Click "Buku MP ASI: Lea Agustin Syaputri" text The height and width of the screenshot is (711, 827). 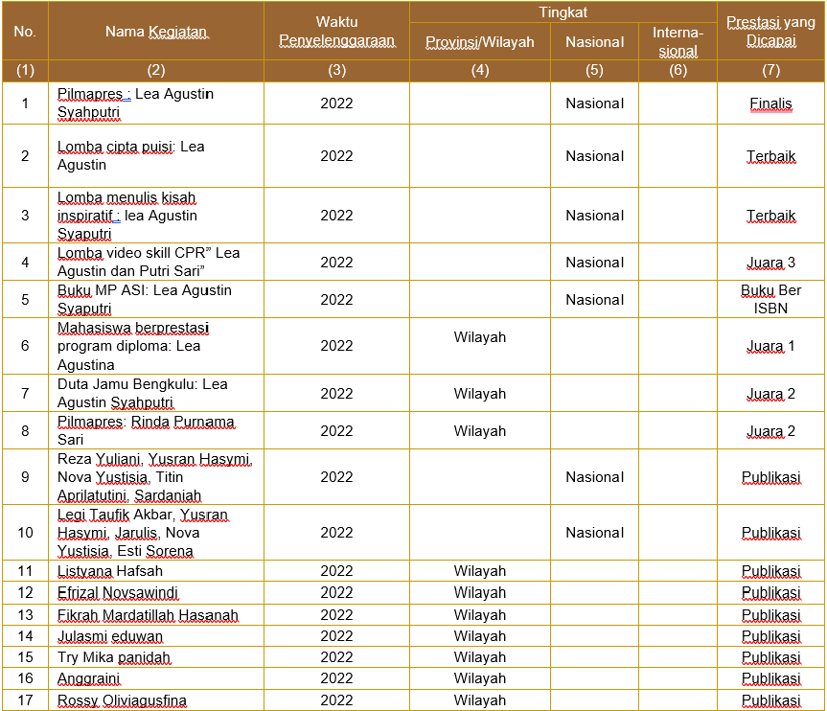click(144, 299)
